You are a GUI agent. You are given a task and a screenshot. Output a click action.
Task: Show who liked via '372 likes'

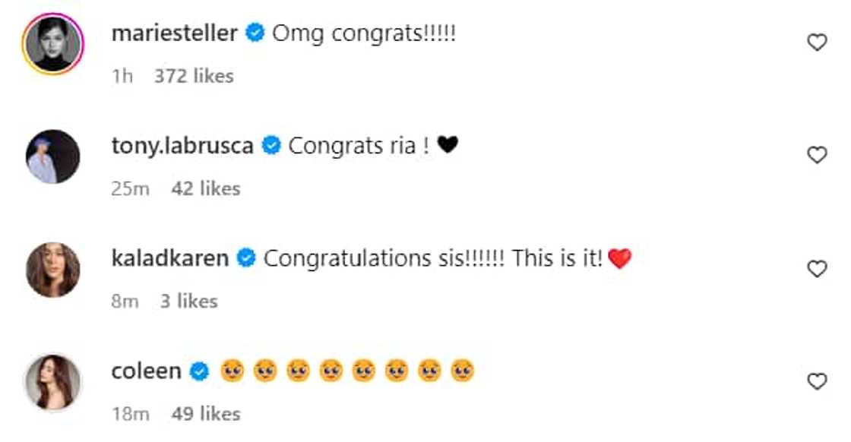point(194,76)
